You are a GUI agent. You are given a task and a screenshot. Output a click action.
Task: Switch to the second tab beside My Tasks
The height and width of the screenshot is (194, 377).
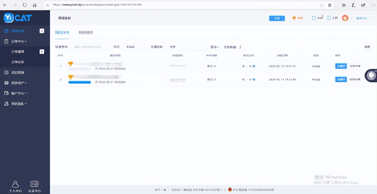pos(86,32)
